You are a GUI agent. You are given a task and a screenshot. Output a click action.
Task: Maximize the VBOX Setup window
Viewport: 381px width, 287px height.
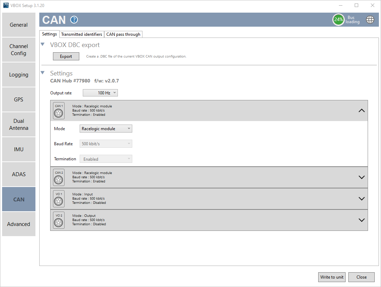pos(356,5)
